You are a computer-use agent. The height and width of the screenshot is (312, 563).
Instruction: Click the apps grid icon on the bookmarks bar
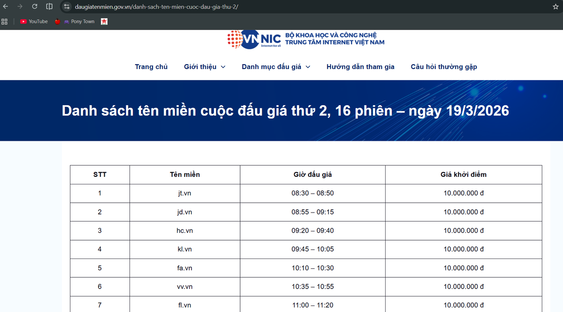(4, 21)
